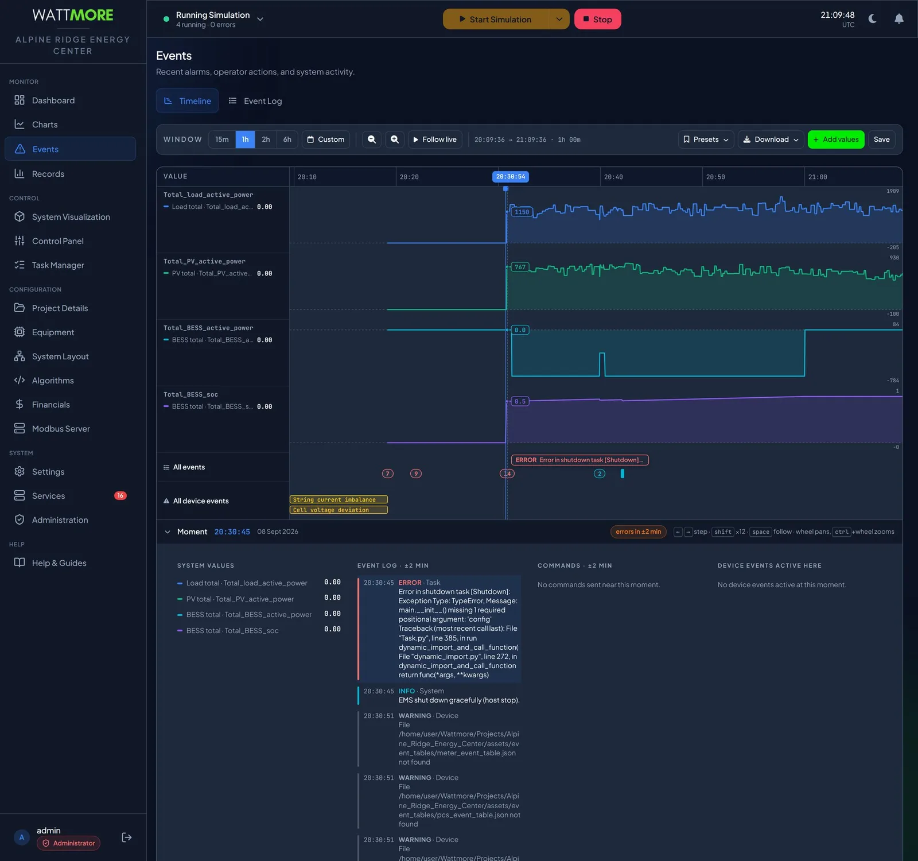Select the All device events row
918x861 pixels.
coord(223,501)
